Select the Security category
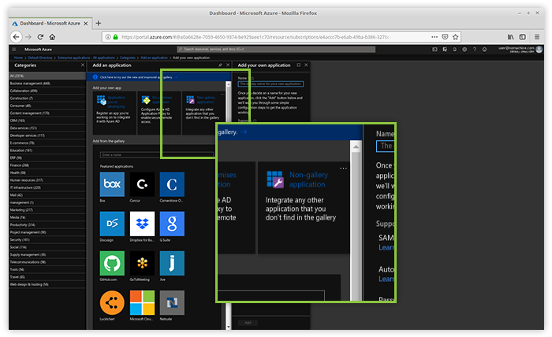Image resolution: width=552 pixels, height=337 pixels. click(x=47, y=239)
